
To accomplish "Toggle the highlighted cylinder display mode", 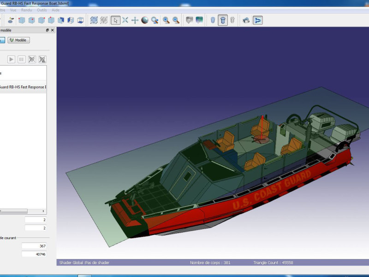I will tap(223, 20).
